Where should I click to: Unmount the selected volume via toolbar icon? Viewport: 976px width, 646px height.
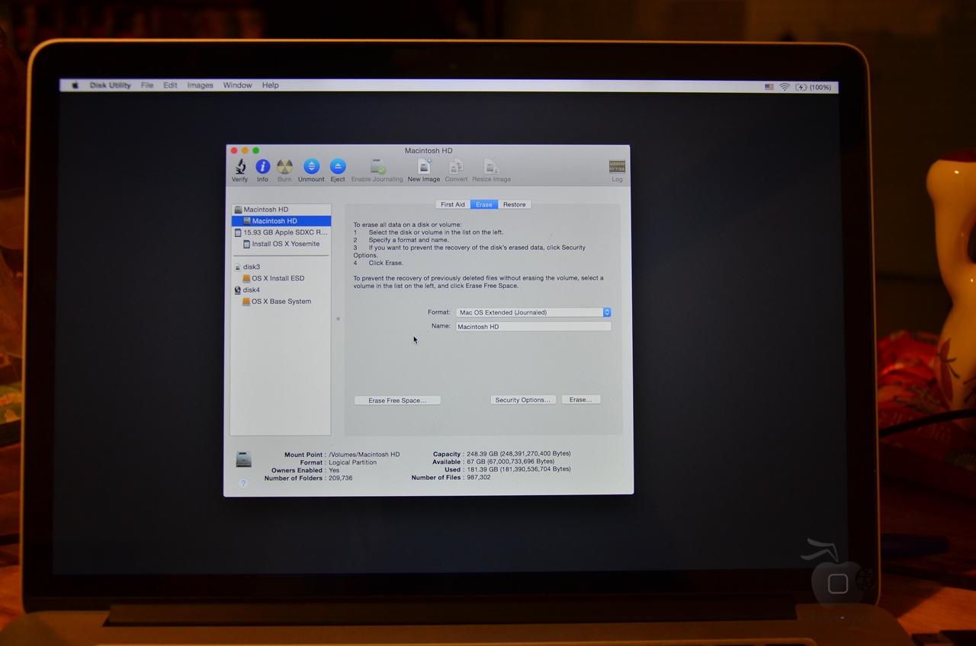pyautogui.click(x=311, y=168)
